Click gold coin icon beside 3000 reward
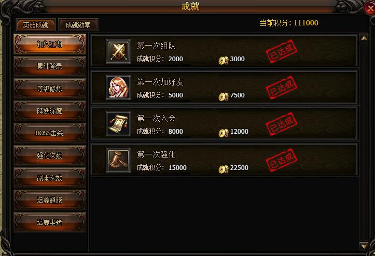Screen dimensions: 375x256 [224, 61]
